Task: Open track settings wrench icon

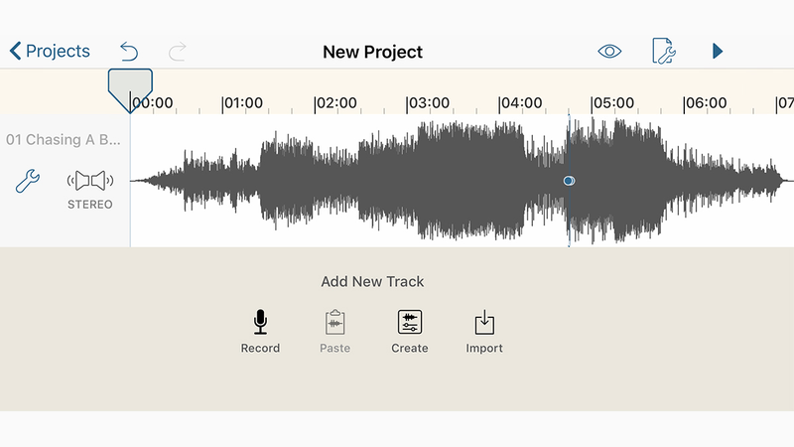Action: coord(28,181)
